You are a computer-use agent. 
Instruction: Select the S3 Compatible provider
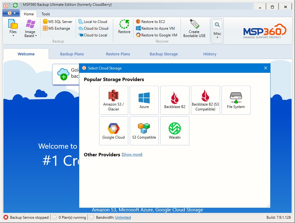tap(144, 131)
